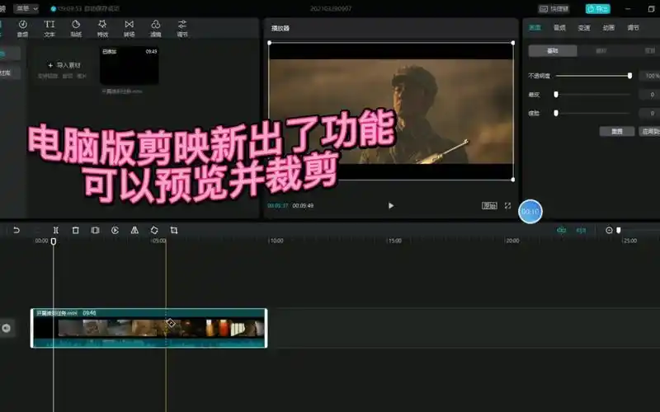Click the top-left corner handle of preview frame

coord(270,43)
